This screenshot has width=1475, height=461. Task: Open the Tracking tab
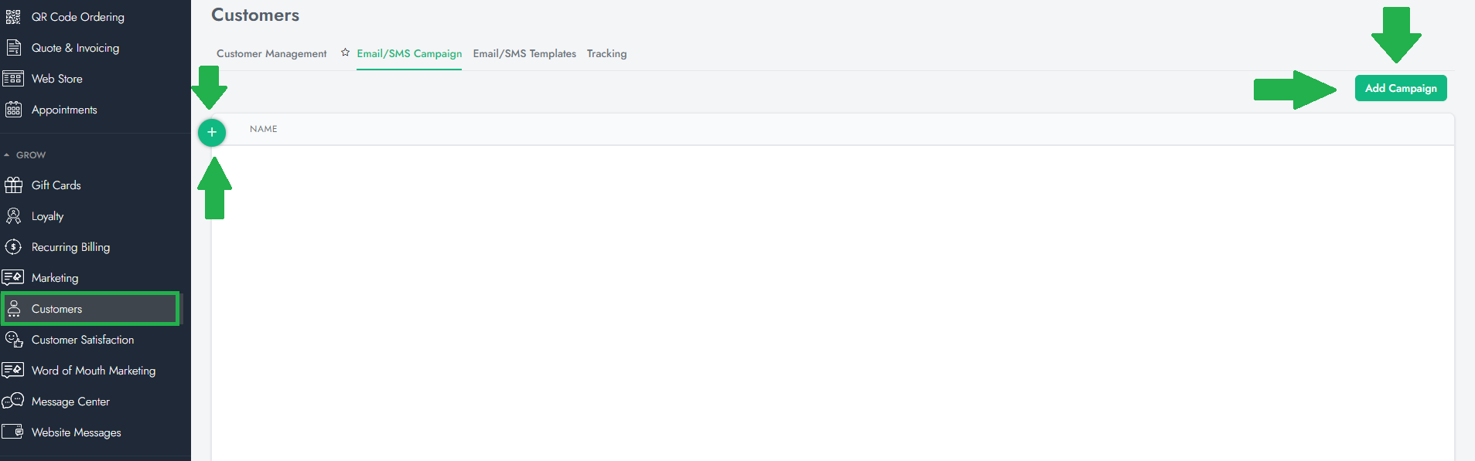click(x=606, y=54)
